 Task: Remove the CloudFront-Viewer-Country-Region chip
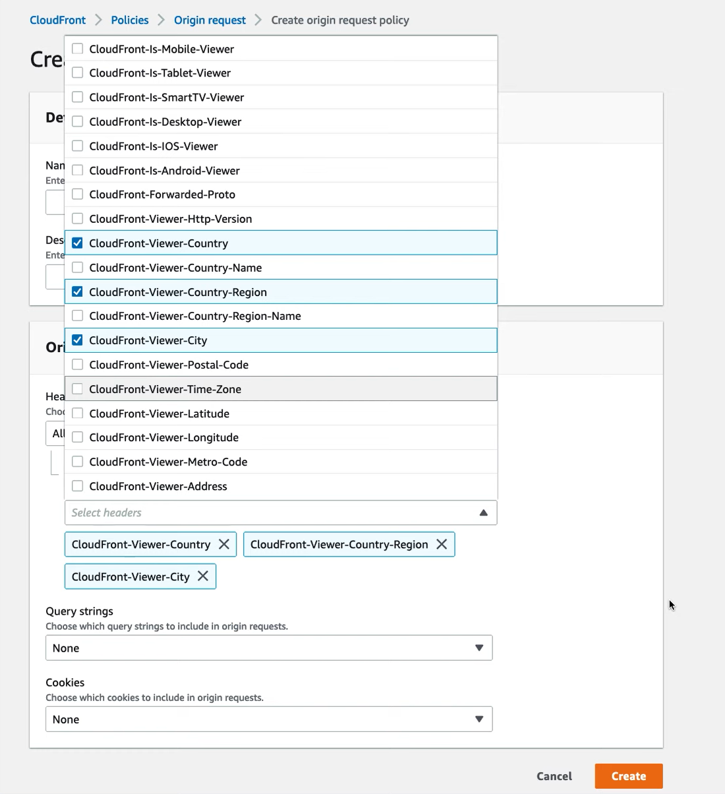(442, 544)
